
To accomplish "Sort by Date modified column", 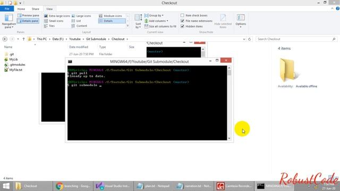I will click(x=79, y=47).
